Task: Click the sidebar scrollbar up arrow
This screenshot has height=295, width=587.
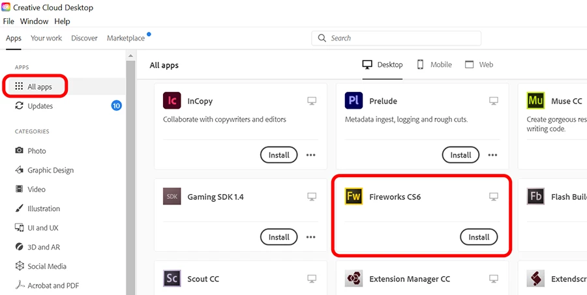Action: click(130, 56)
